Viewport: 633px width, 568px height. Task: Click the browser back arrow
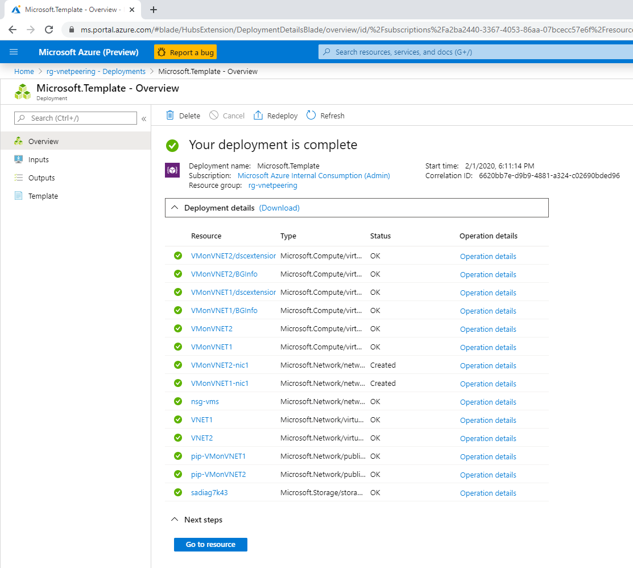(x=13, y=30)
